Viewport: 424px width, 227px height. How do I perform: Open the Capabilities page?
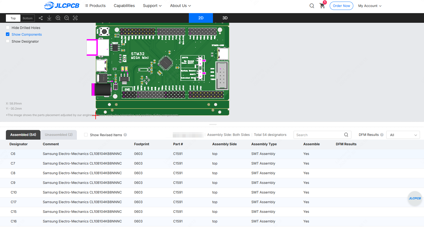pos(124,6)
